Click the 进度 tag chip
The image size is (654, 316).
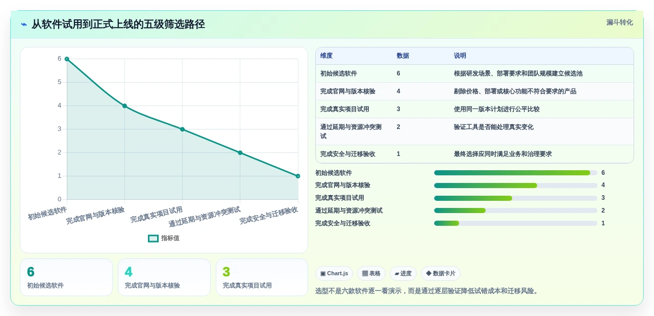pos(403,274)
